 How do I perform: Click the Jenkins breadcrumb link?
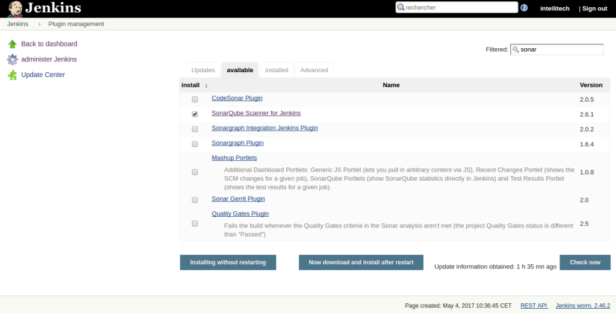click(17, 24)
